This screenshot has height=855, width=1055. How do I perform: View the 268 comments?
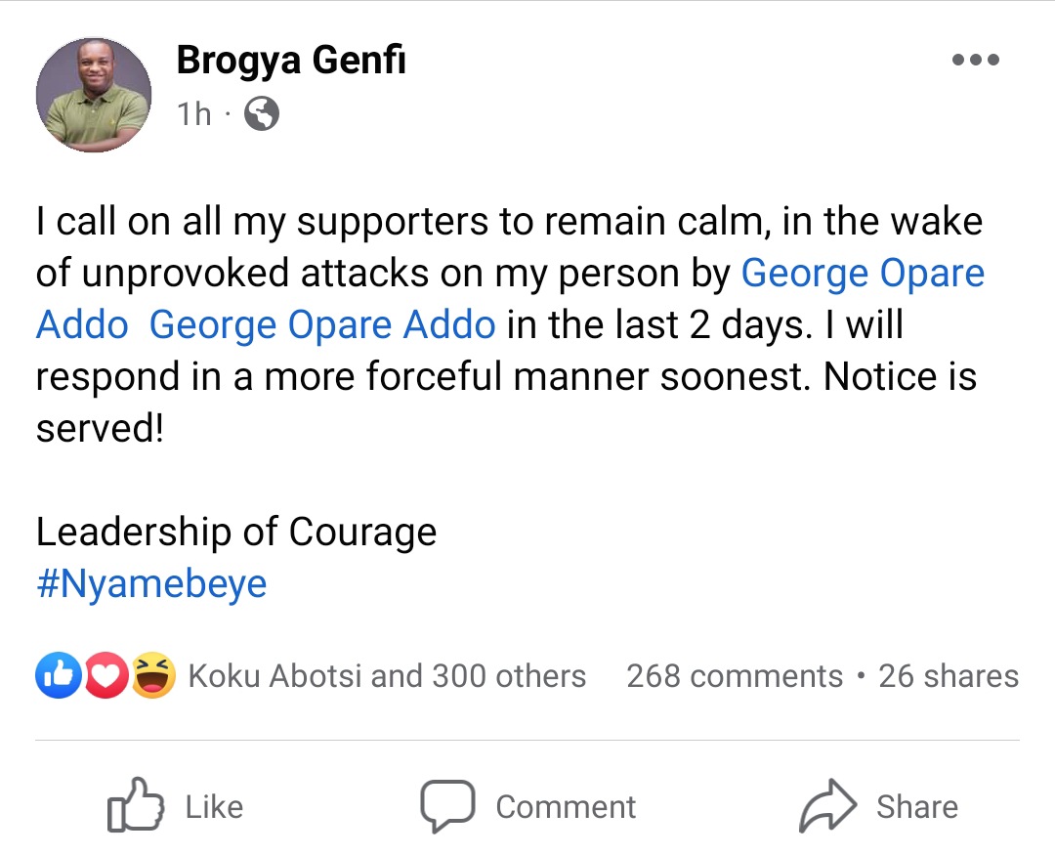pyautogui.click(x=734, y=675)
